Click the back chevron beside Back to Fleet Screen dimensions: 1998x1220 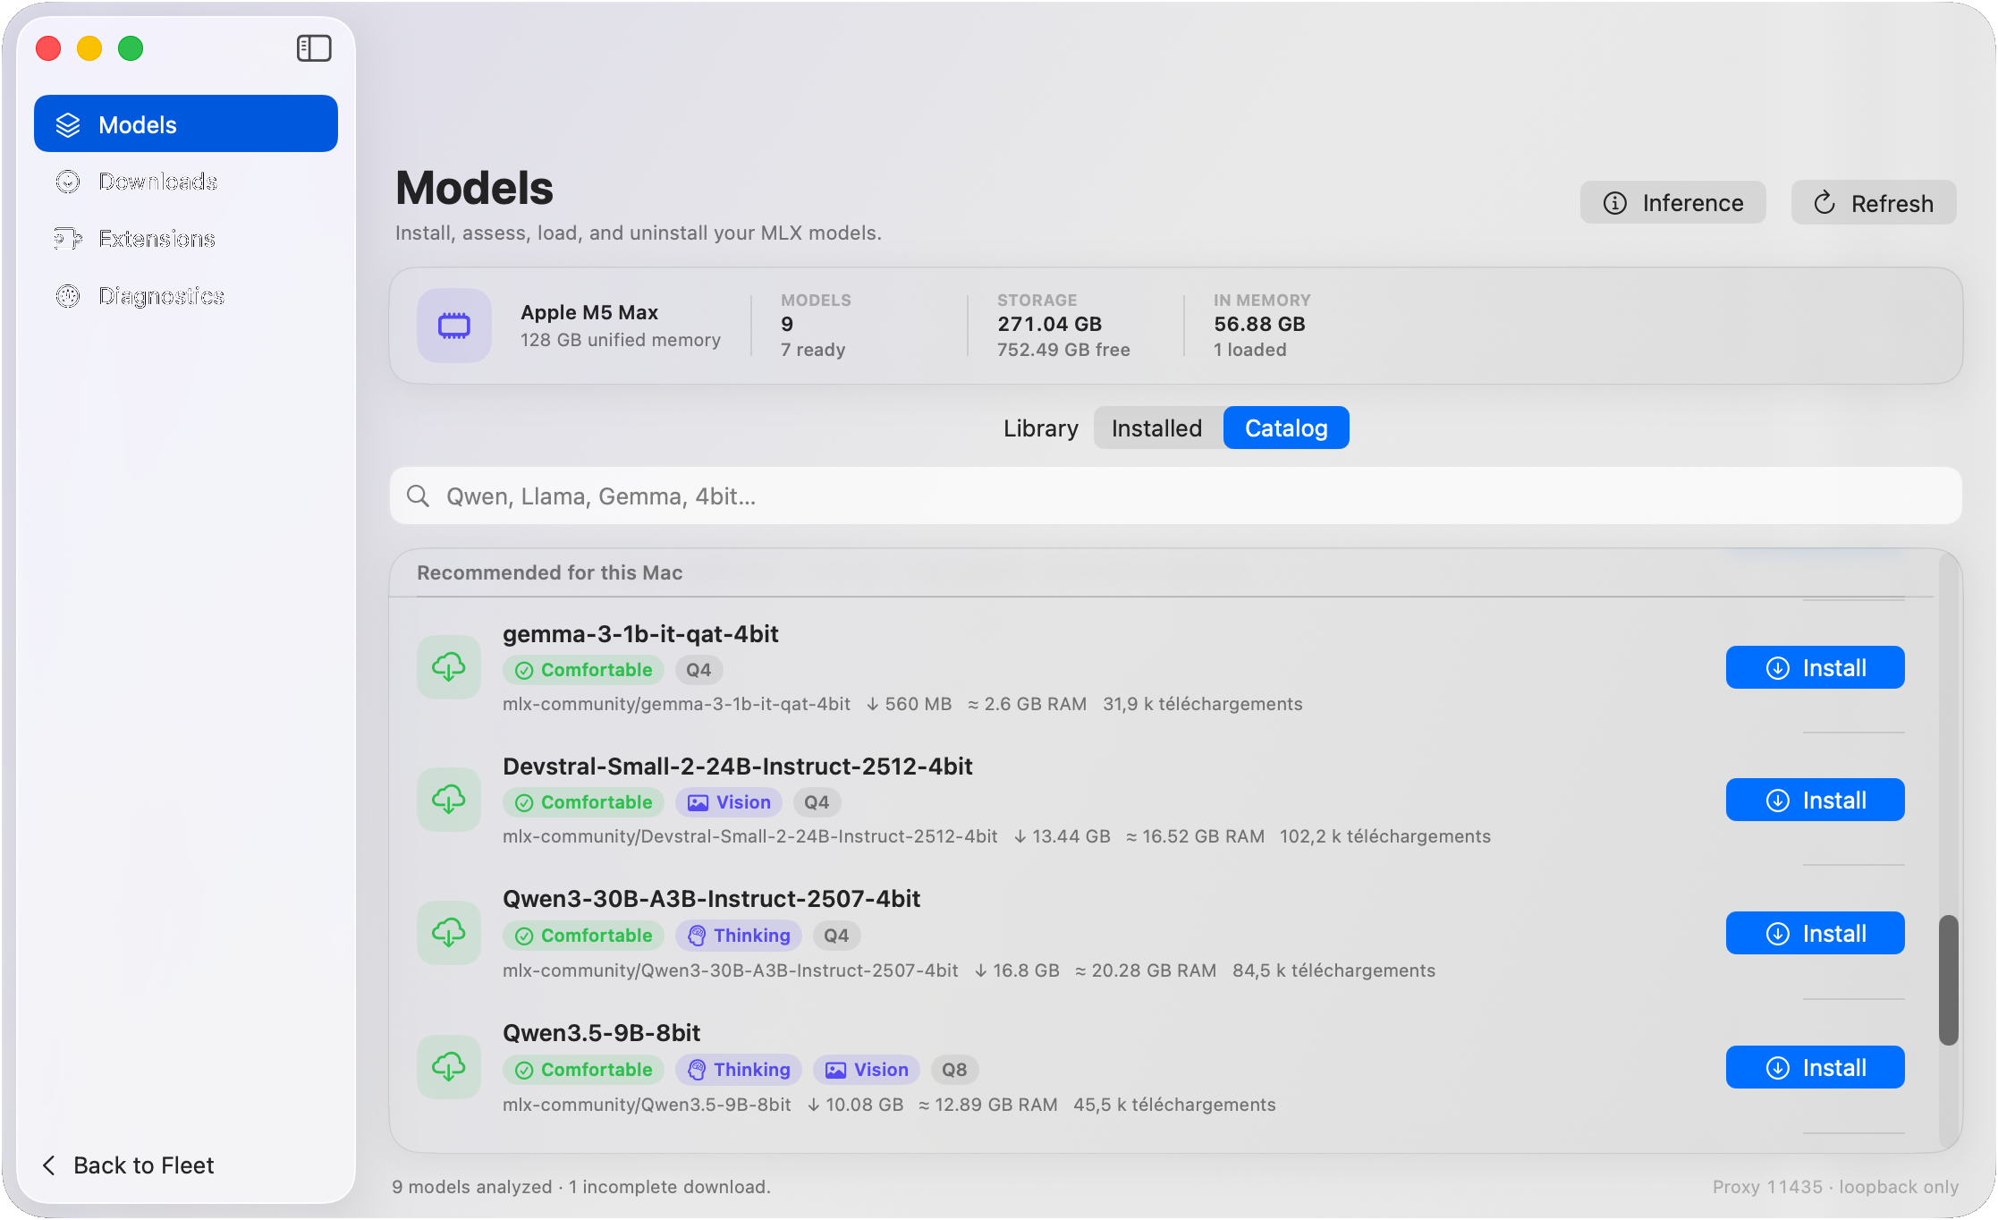(49, 1165)
